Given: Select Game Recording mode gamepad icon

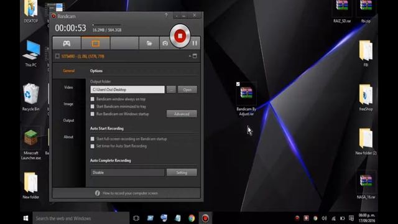Looking at the screenshot, I should (67, 43).
